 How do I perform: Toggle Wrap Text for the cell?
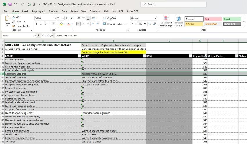[x=109, y=18]
